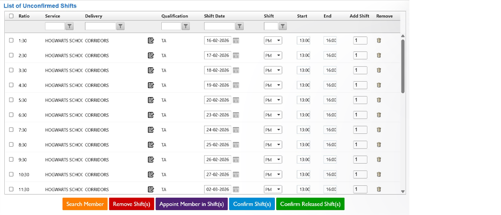Check the box for ratio 9:30 row
This screenshot has width=501, height=215.
(x=11, y=159)
